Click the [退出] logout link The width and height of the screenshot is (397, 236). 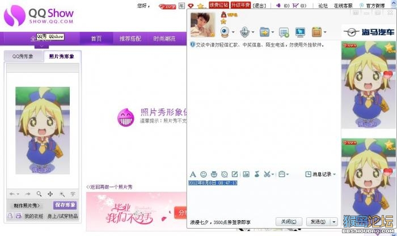pyautogui.click(x=260, y=6)
